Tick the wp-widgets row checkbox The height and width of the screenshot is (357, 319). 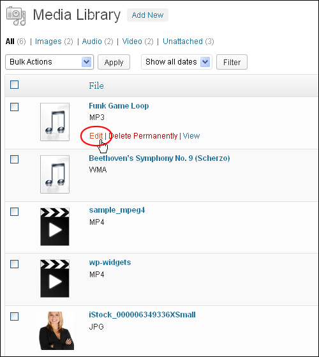tap(14, 264)
